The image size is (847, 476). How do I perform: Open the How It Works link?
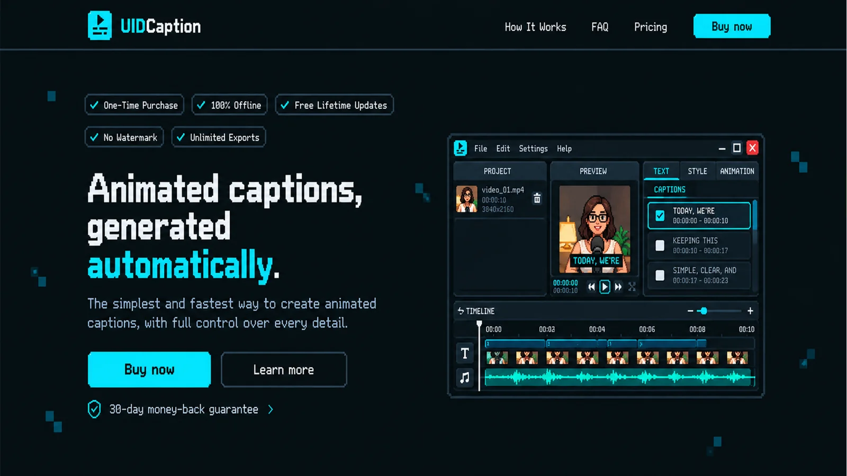click(x=535, y=27)
